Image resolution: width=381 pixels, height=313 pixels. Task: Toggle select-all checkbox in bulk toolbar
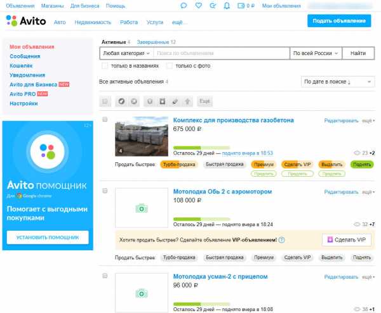(x=105, y=101)
